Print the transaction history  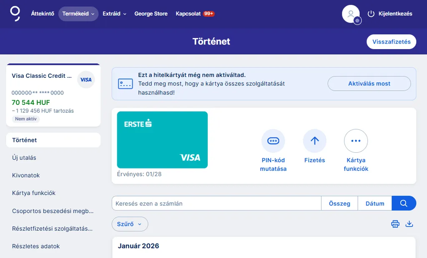[395, 224]
